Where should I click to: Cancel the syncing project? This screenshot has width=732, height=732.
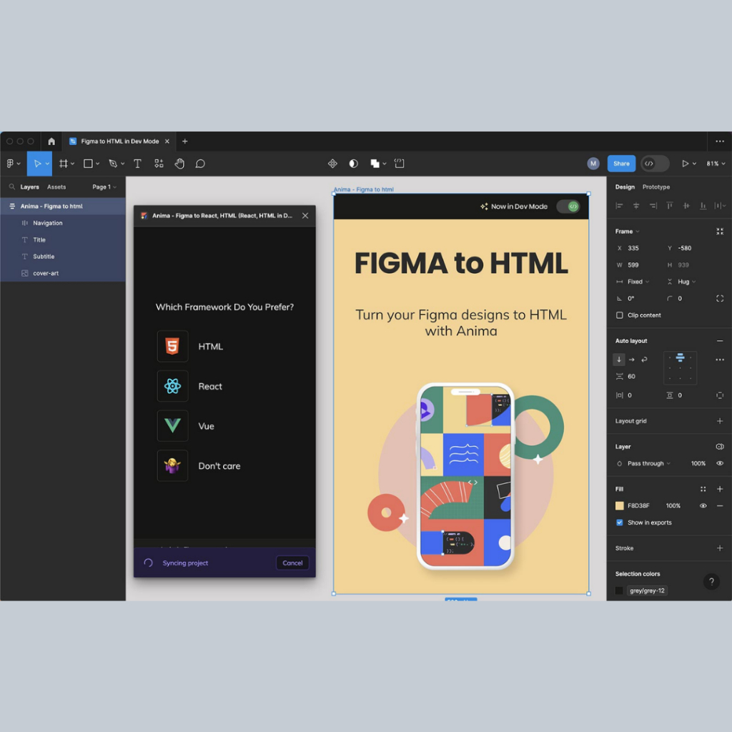coord(292,563)
